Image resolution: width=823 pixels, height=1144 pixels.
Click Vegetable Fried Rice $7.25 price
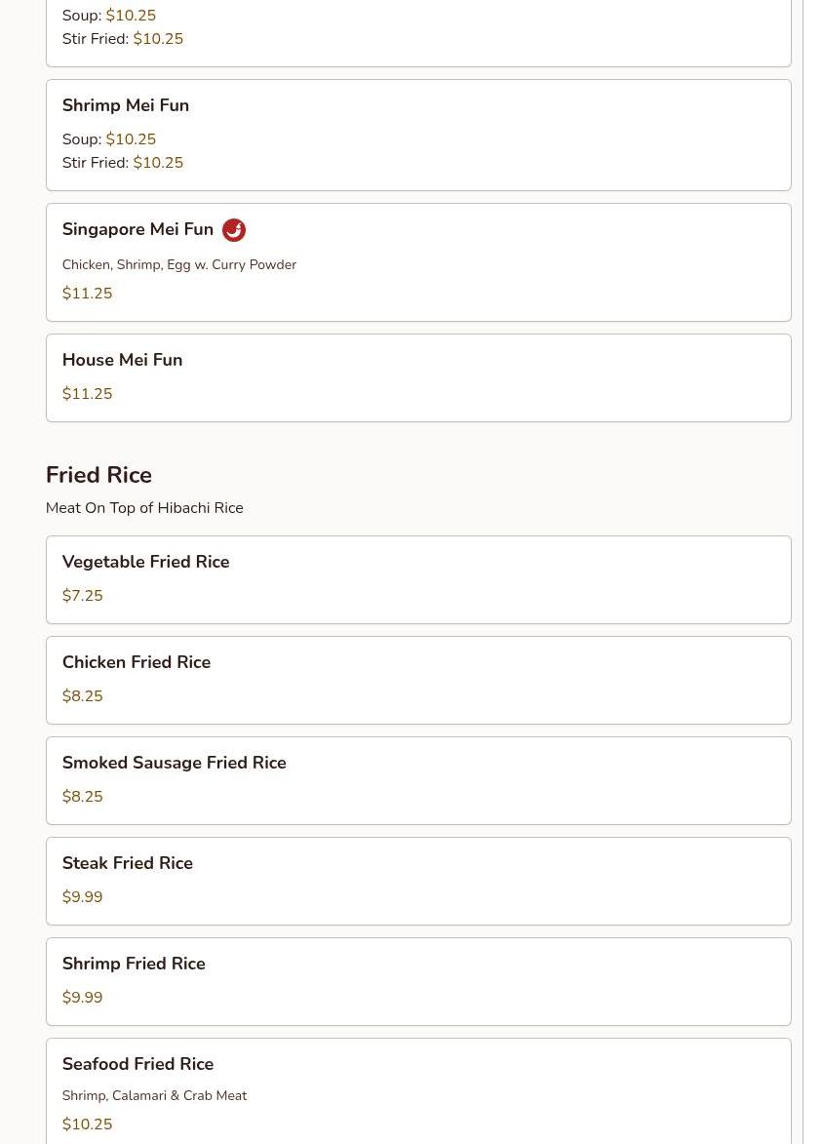pyautogui.click(x=83, y=595)
